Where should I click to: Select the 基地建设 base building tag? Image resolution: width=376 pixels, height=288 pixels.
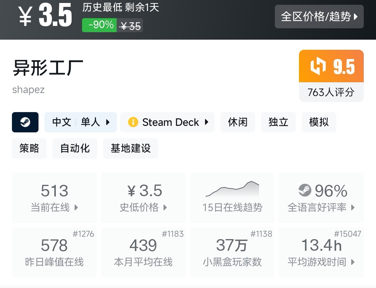(x=130, y=148)
